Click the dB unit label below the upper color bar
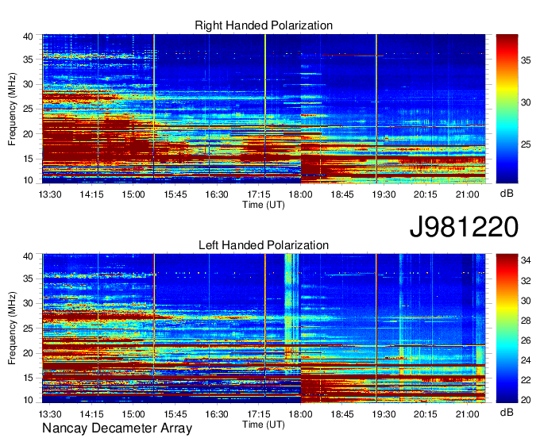Image resolution: width=540 pixels, height=438 pixels. 507,194
